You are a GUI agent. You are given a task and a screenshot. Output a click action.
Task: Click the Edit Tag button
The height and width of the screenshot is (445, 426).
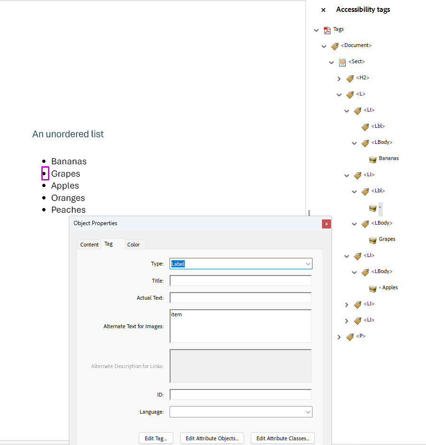pos(156,438)
